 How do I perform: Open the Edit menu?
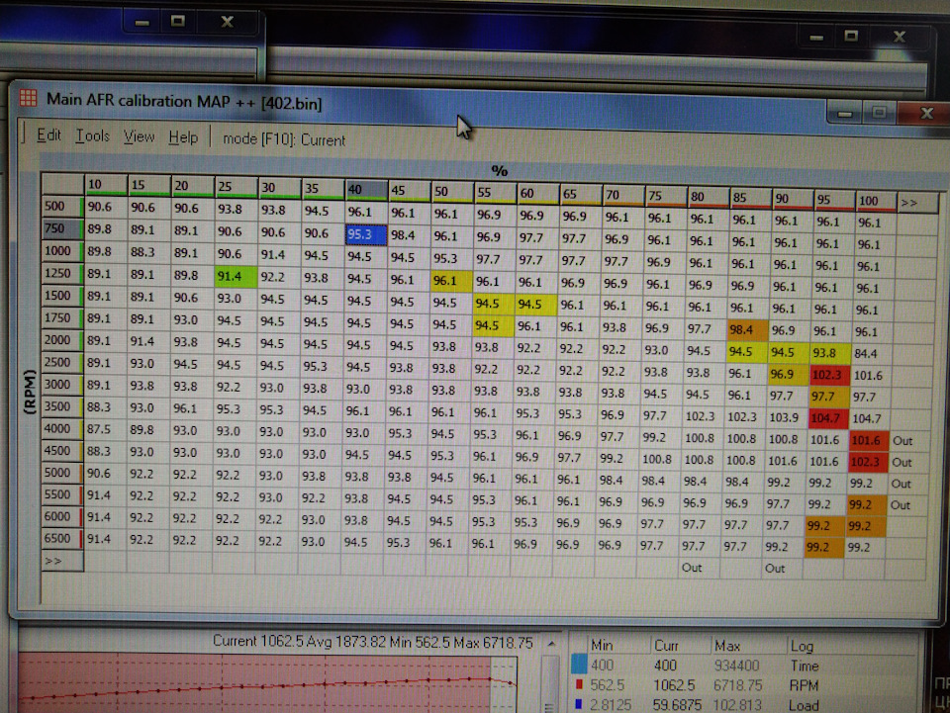pos(48,135)
